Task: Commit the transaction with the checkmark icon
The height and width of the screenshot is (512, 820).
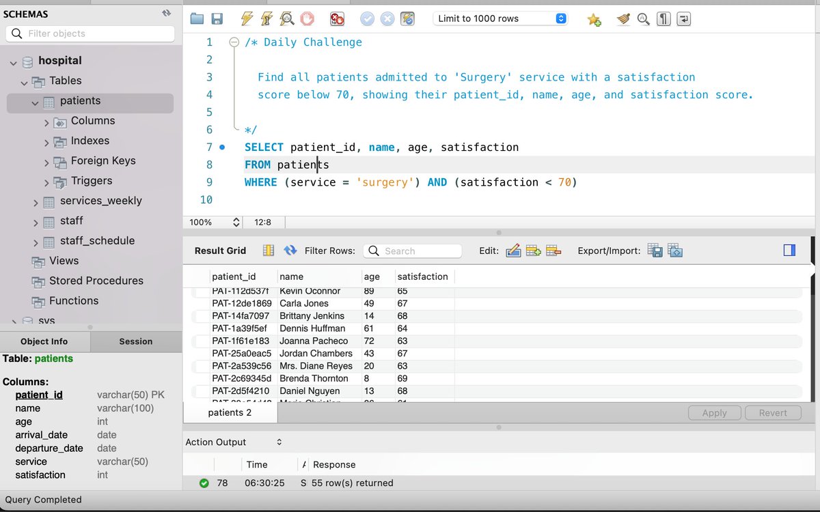Action: (x=368, y=19)
